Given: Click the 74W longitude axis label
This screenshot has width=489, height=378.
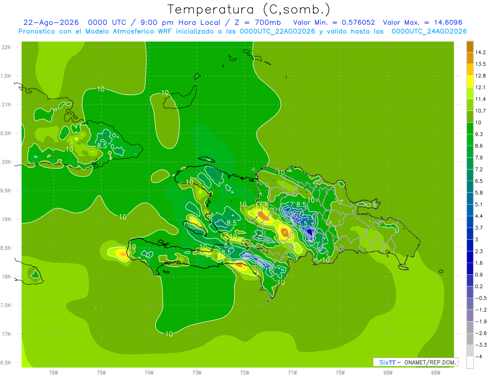Looking at the screenshot, I should 149,372.
